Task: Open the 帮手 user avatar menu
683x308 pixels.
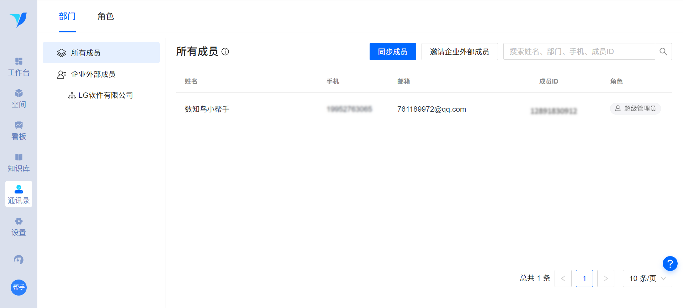Action: (x=18, y=287)
